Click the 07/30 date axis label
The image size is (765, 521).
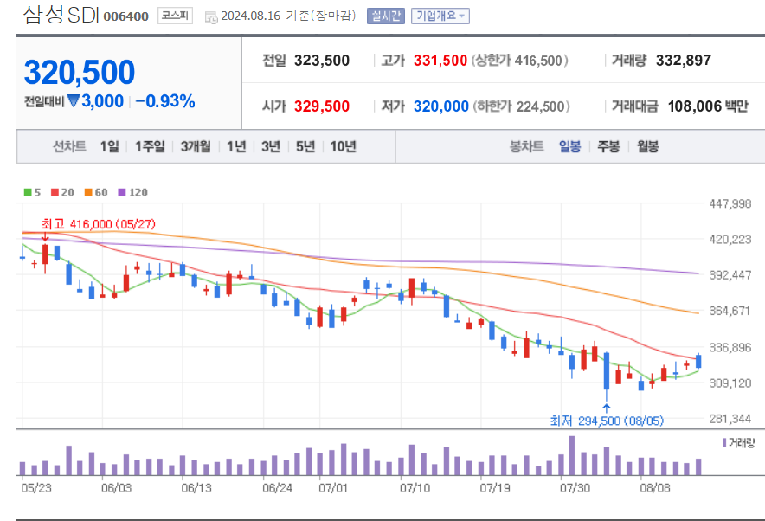tap(575, 488)
